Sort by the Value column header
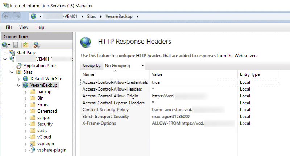The image size is (290, 156). 194,74
